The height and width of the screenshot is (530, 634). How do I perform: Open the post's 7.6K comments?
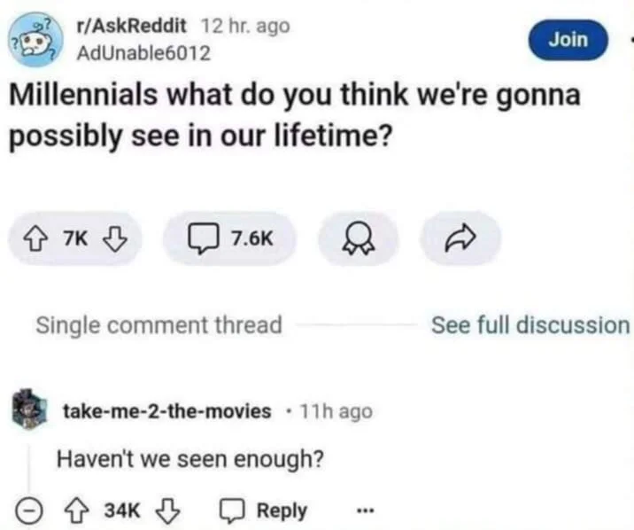coord(225,238)
